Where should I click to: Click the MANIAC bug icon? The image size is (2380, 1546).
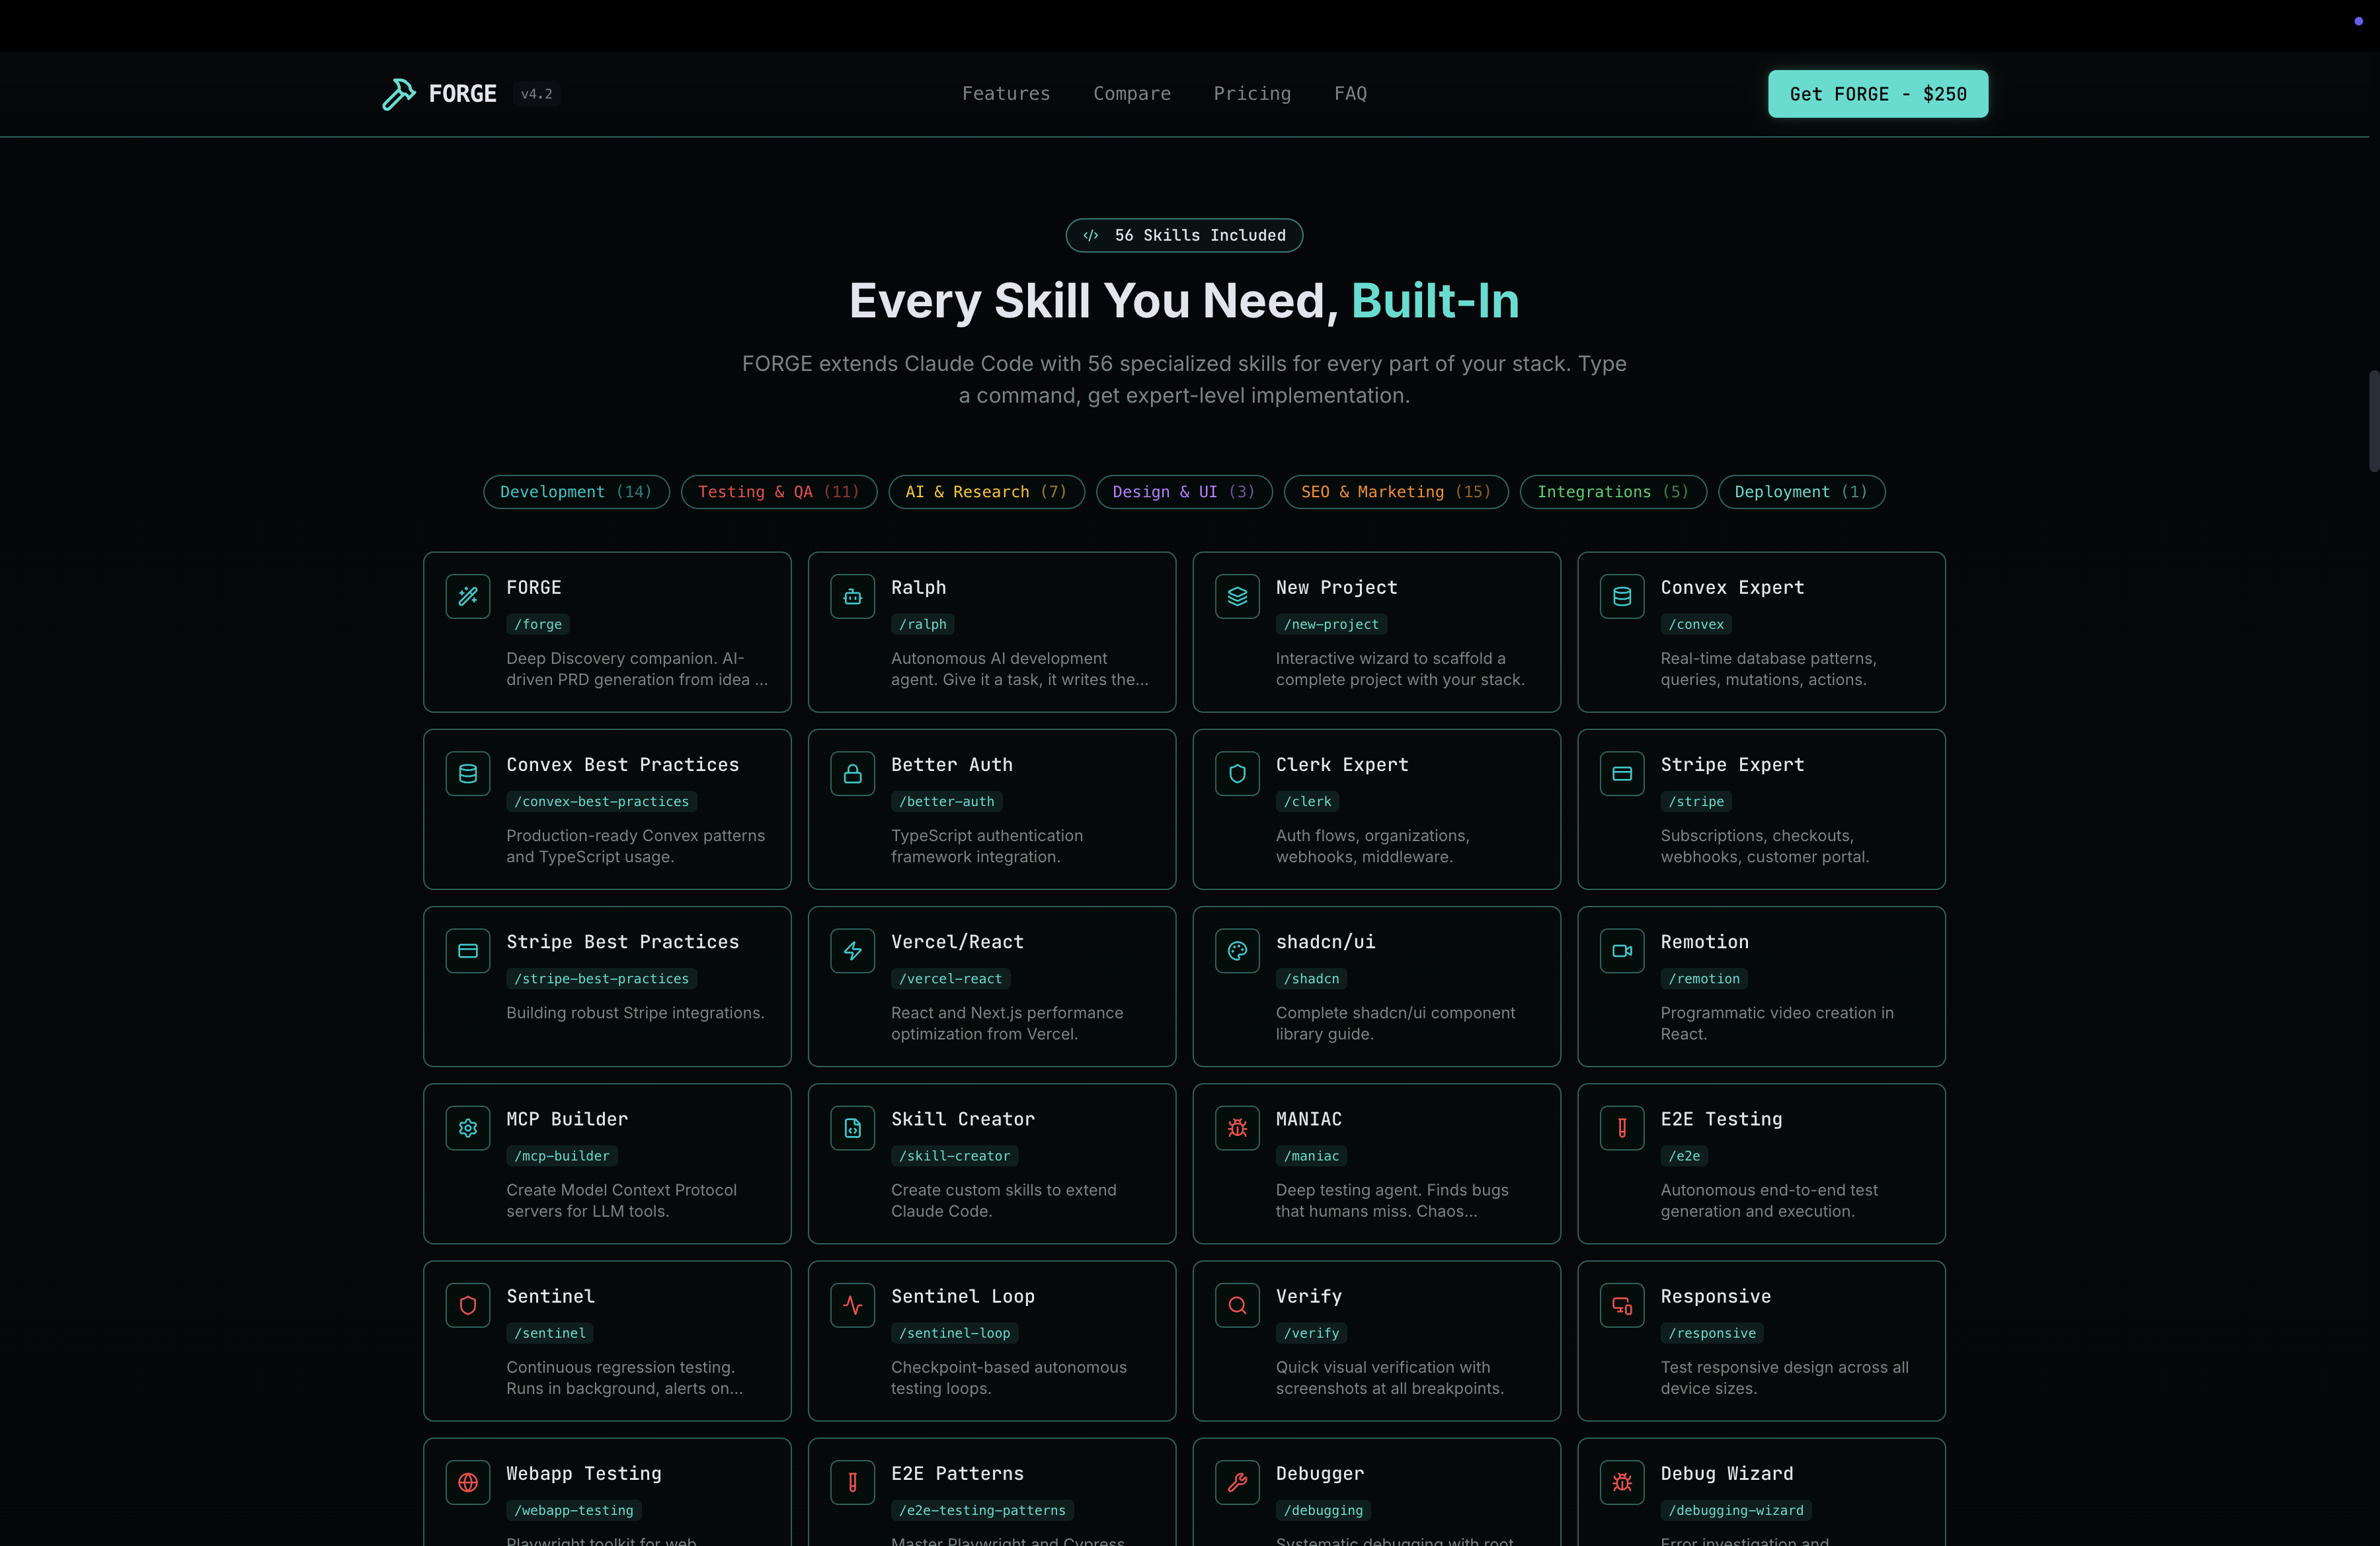pyautogui.click(x=1237, y=1128)
